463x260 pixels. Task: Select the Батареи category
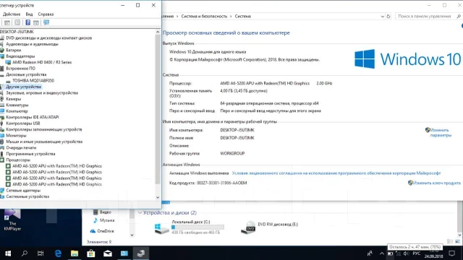pos(13,50)
